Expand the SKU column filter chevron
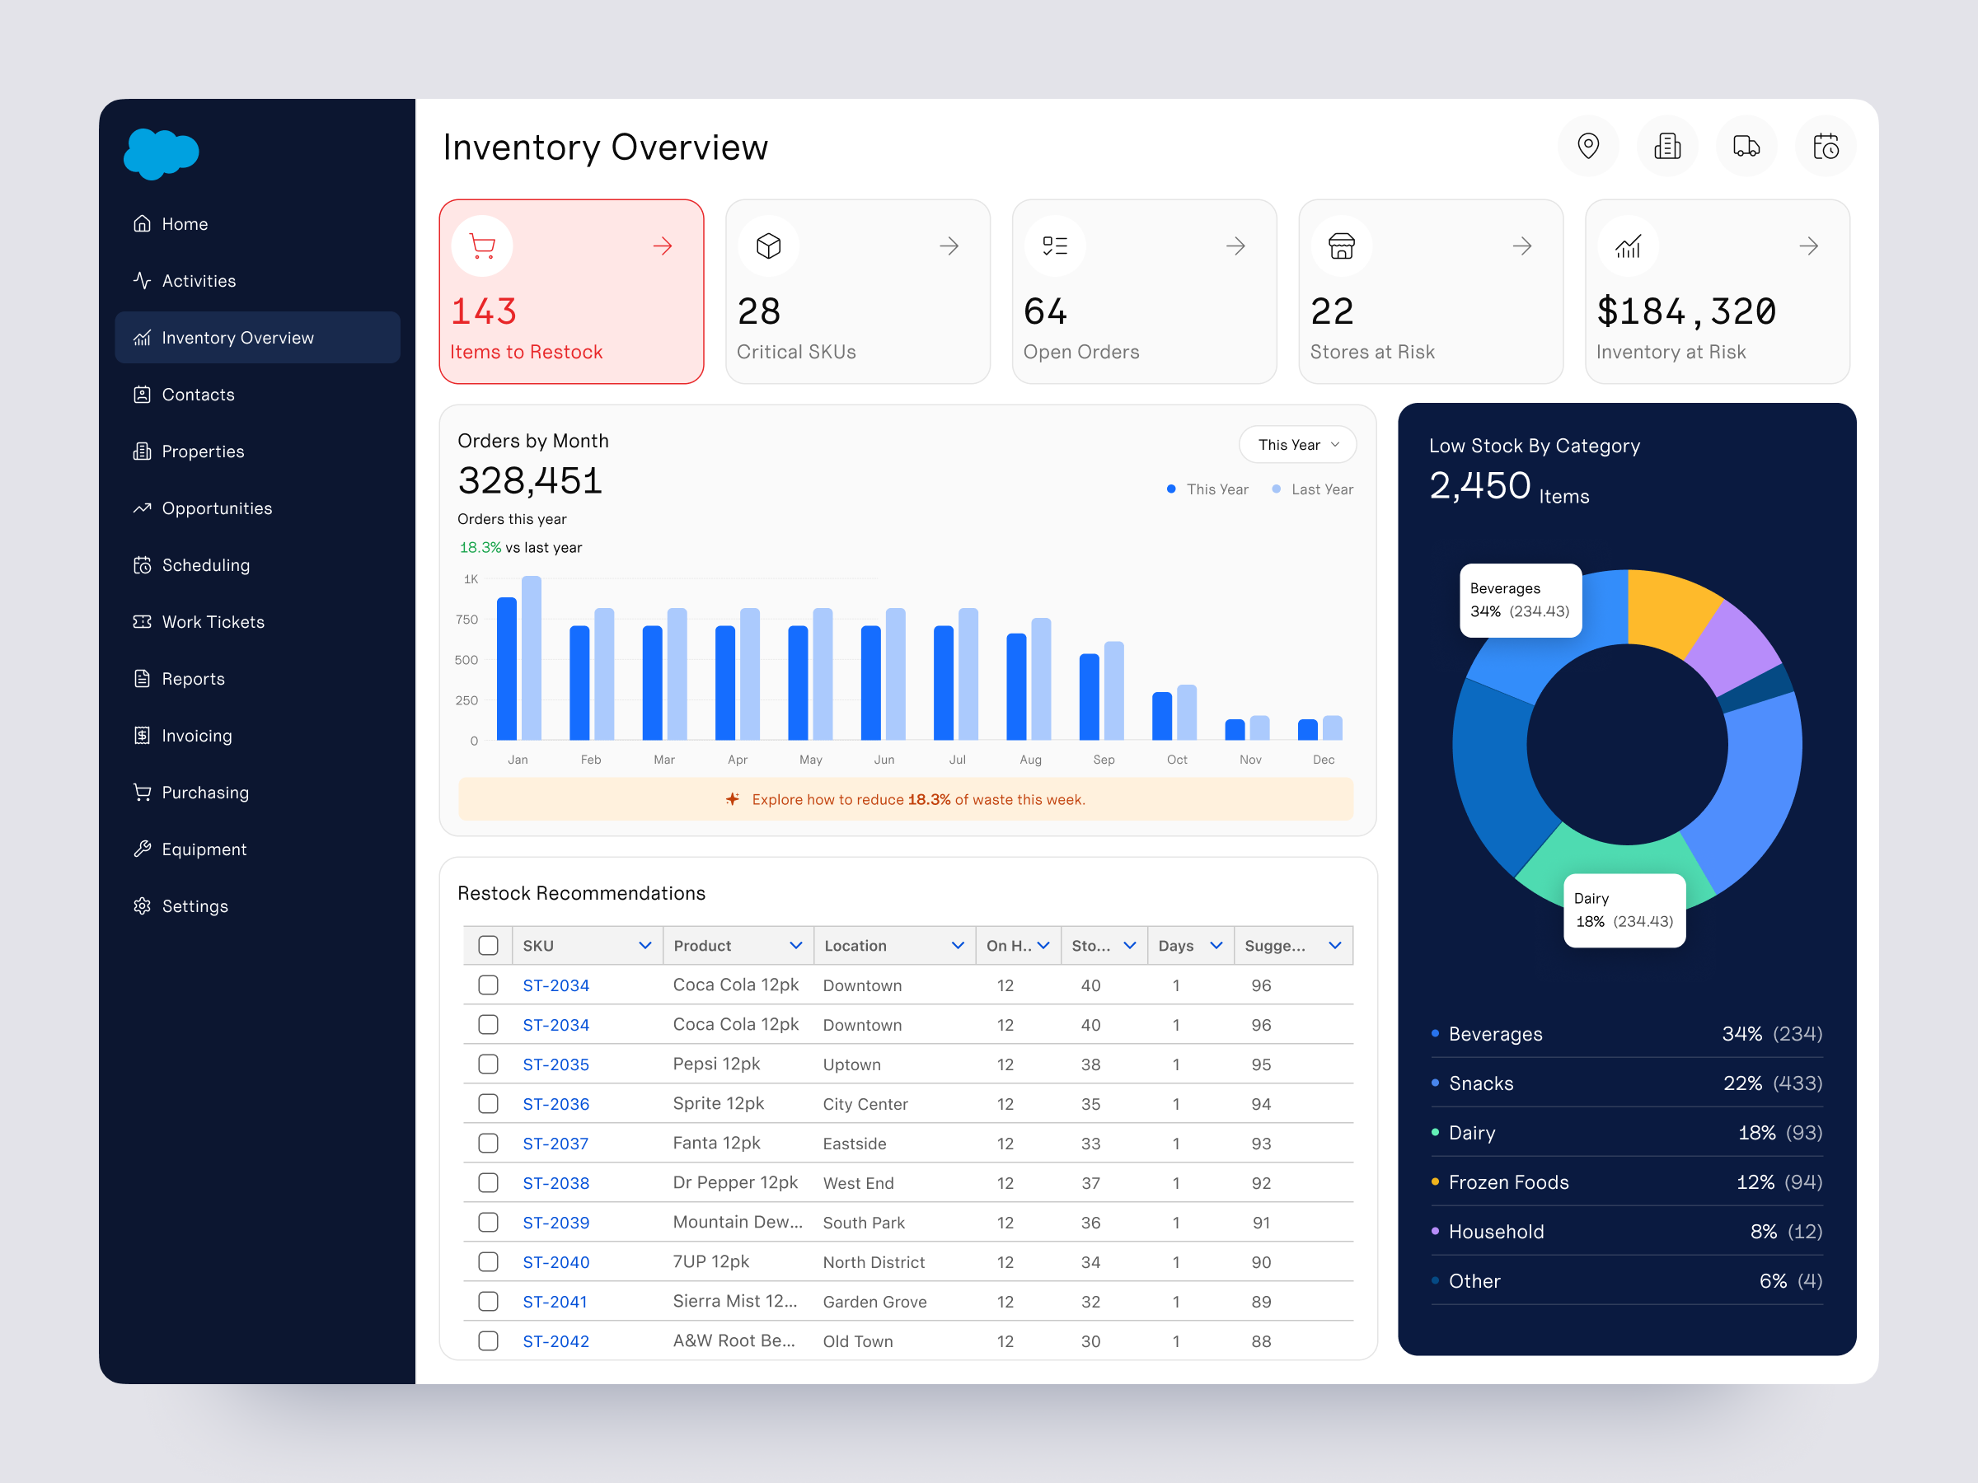Viewport: 1978px width, 1483px height. [644, 946]
